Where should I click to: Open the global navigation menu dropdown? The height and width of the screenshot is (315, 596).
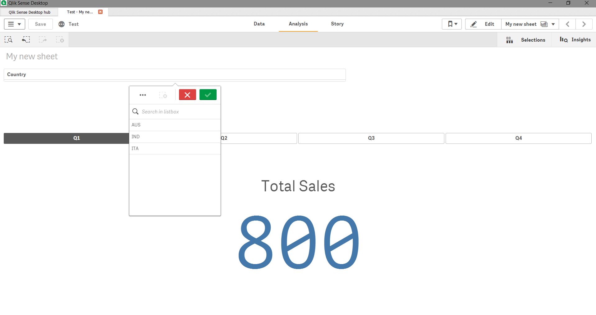click(x=14, y=24)
